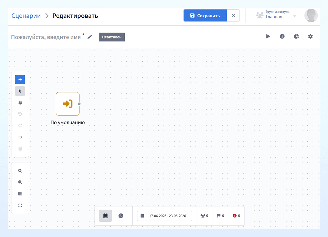Add a new block with plus button
This screenshot has width=328, height=237.
[x=20, y=79]
